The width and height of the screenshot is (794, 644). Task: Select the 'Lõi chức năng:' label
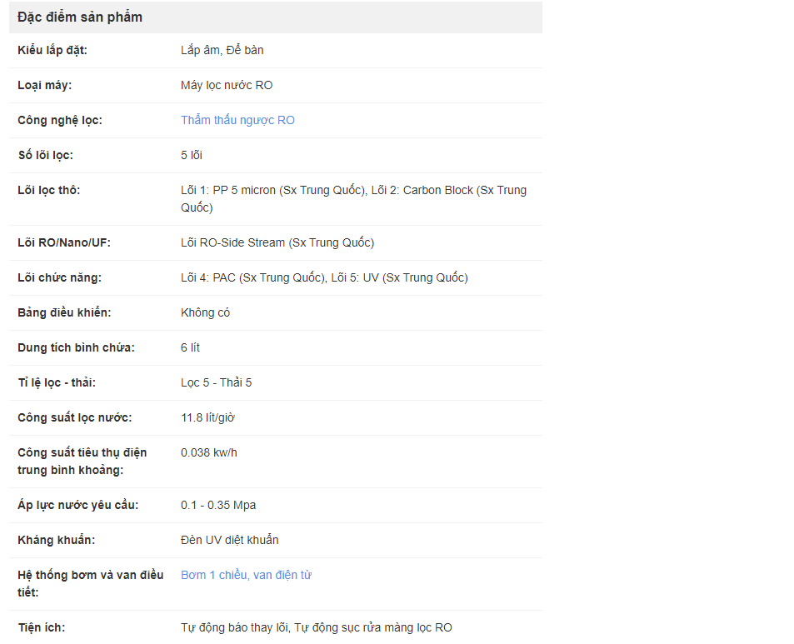[x=59, y=278]
